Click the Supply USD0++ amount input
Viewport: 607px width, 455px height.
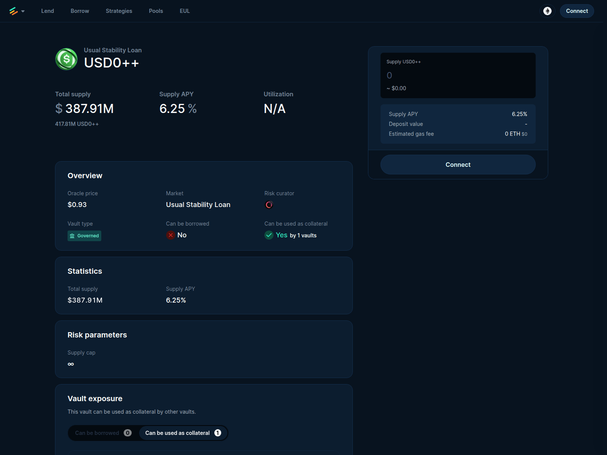458,75
